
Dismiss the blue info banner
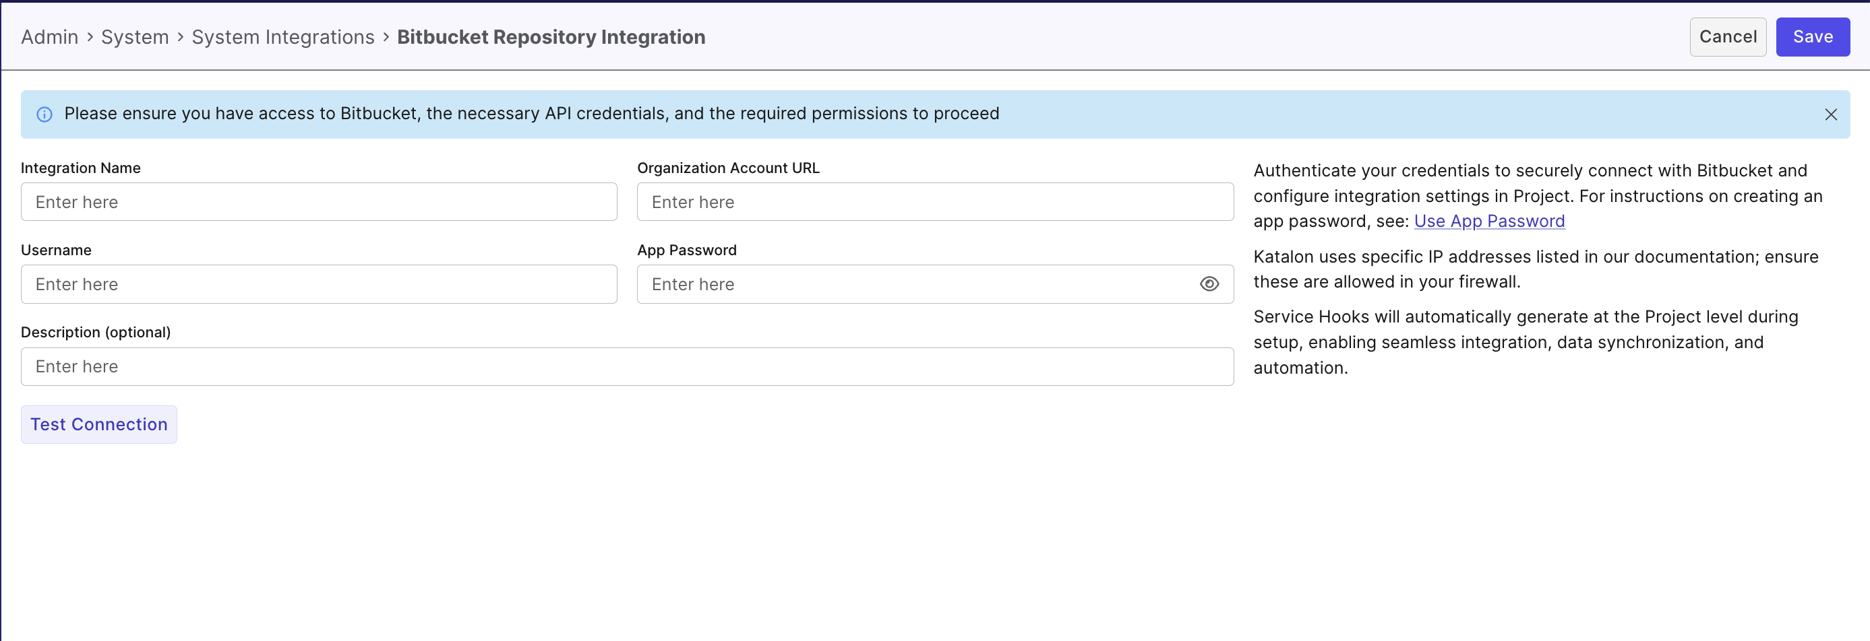click(1831, 114)
